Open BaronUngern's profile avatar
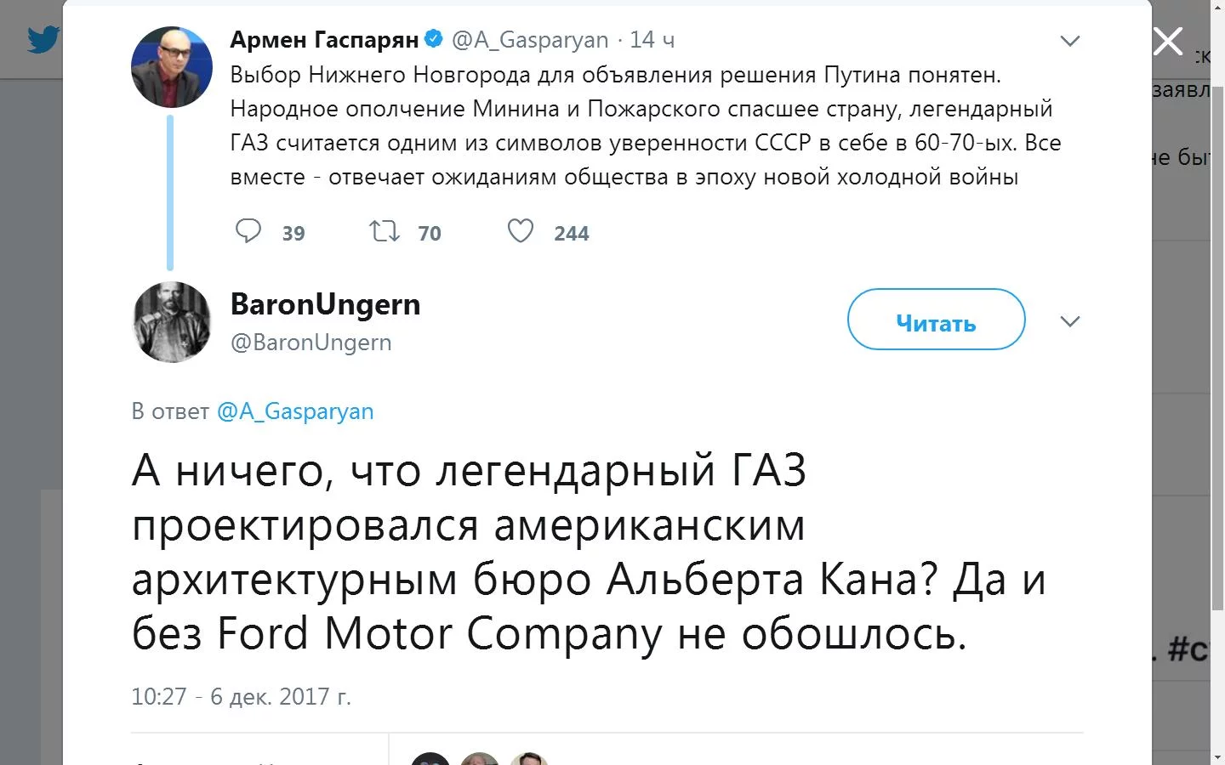Viewport: 1225px width, 765px height. [172, 322]
